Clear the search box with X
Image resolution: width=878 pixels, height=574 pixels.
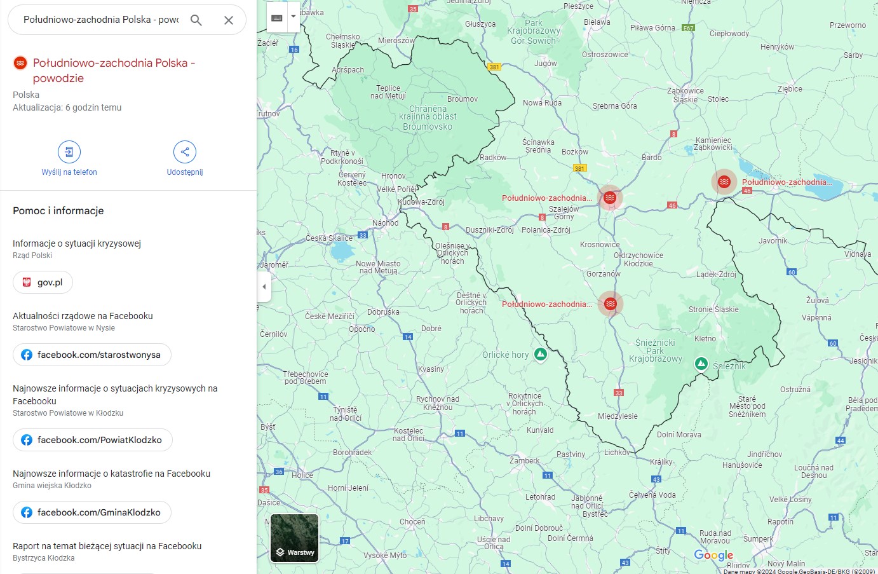pos(229,20)
